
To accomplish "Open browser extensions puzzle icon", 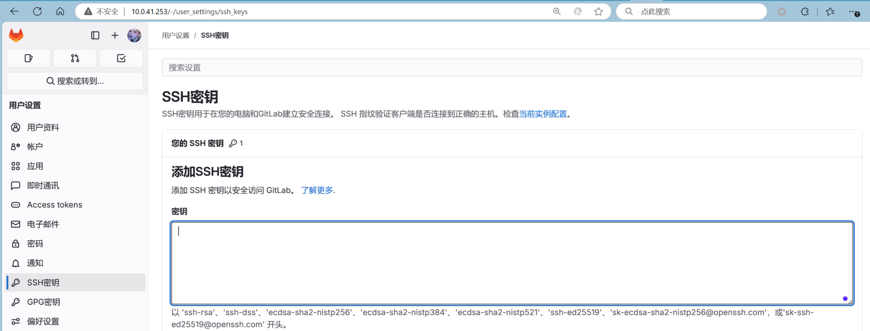I will pos(805,11).
